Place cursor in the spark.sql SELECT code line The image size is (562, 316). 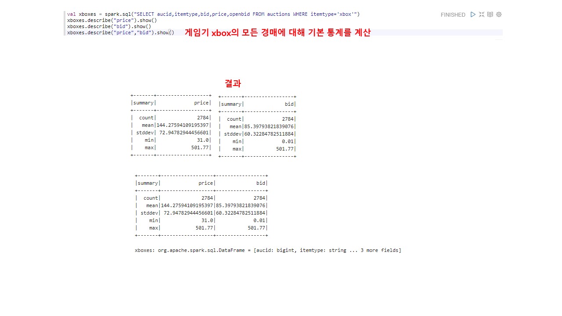213,14
